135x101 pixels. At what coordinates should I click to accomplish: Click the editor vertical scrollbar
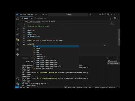pyautogui.click(x=119, y=37)
